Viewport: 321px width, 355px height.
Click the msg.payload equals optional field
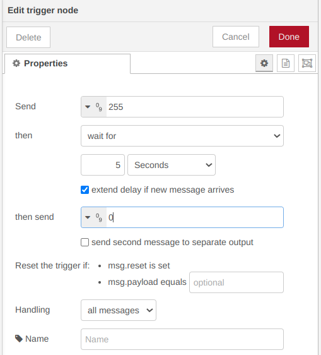(x=236, y=282)
